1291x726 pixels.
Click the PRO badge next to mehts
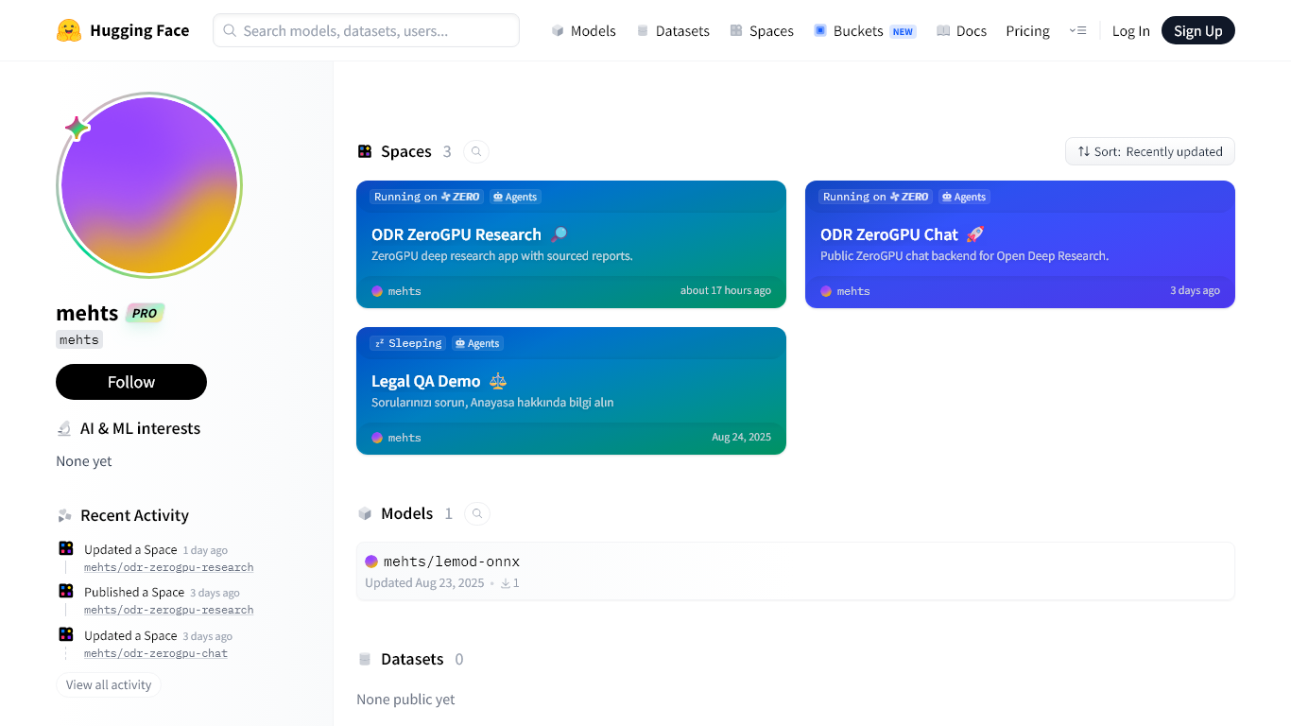point(145,313)
